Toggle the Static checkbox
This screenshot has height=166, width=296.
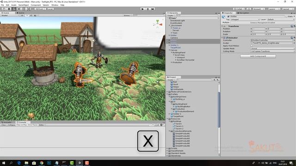pyautogui.click(x=286, y=17)
